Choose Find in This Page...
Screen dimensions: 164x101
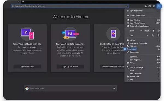coord(142,67)
